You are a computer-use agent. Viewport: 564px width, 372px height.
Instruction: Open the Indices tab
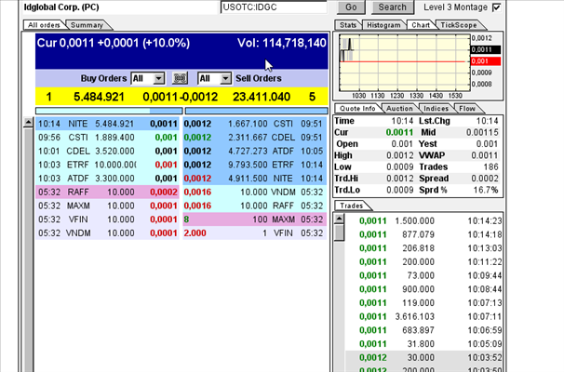pyautogui.click(x=436, y=108)
